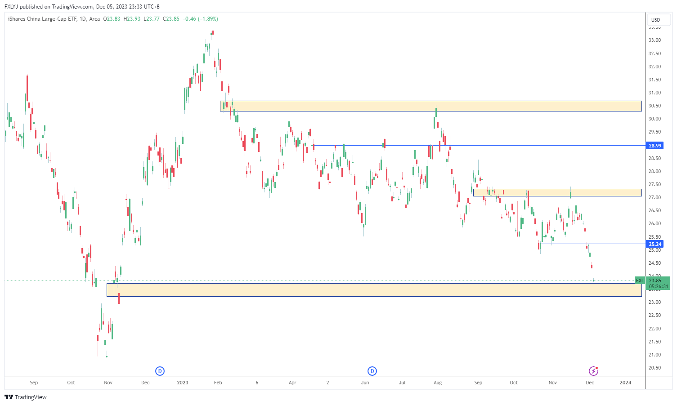Screen dimensions: 677x405
Task: Click the FXLYJ published on TradingView.com text
Action: 82,7
